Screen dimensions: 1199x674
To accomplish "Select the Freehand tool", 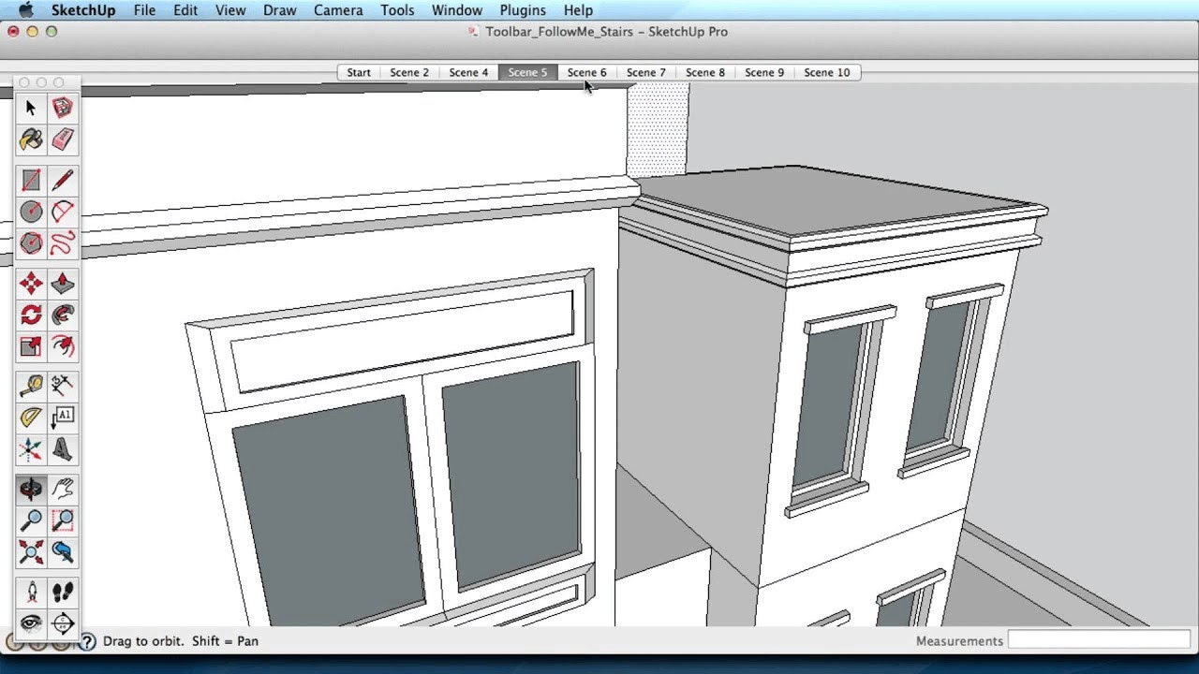I will [63, 243].
